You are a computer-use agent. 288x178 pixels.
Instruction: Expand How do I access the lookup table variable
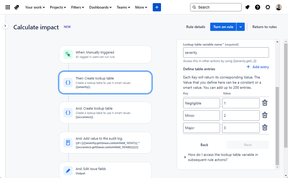tap(221, 157)
